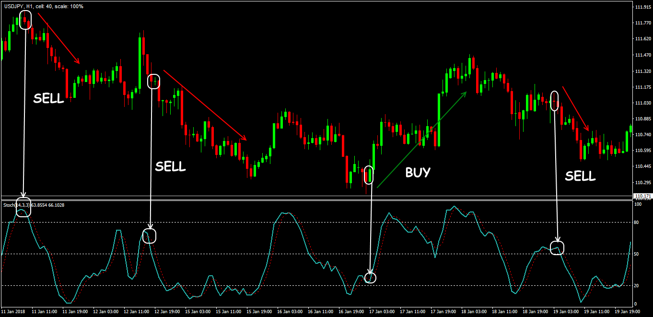Select the white oval at top-left price peak
The image size is (653, 317).
pyautogui.click(x=25, y=19)
